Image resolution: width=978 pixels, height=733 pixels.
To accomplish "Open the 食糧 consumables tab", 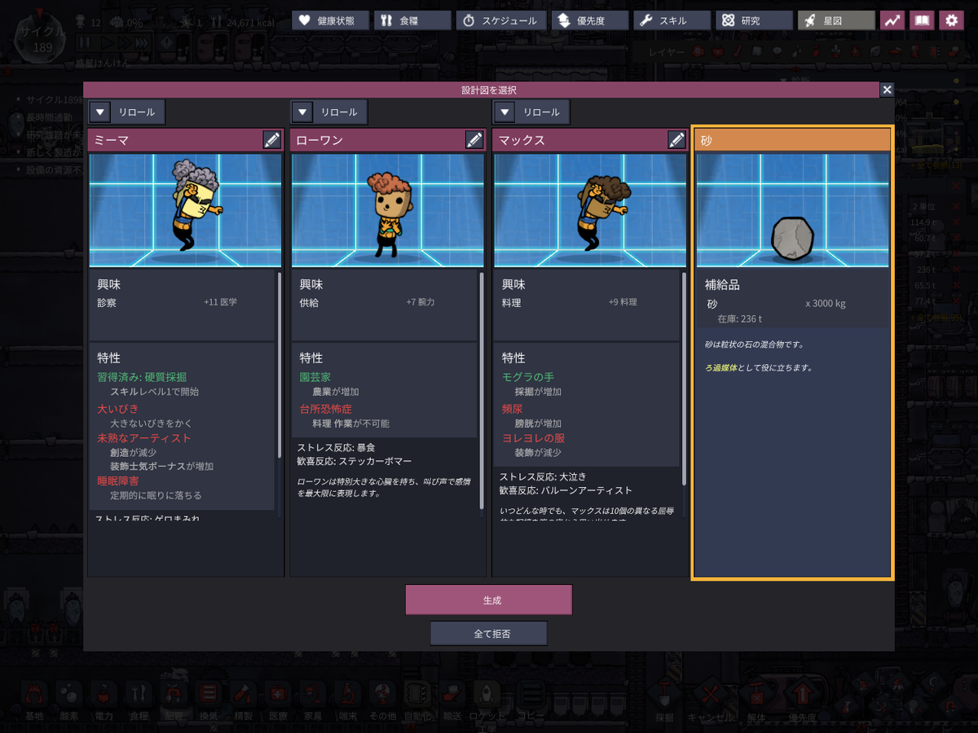I will [x=413, y=20].
